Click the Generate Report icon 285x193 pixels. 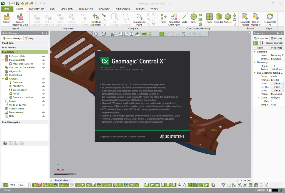pyautogui.click(x=245, y=19)
